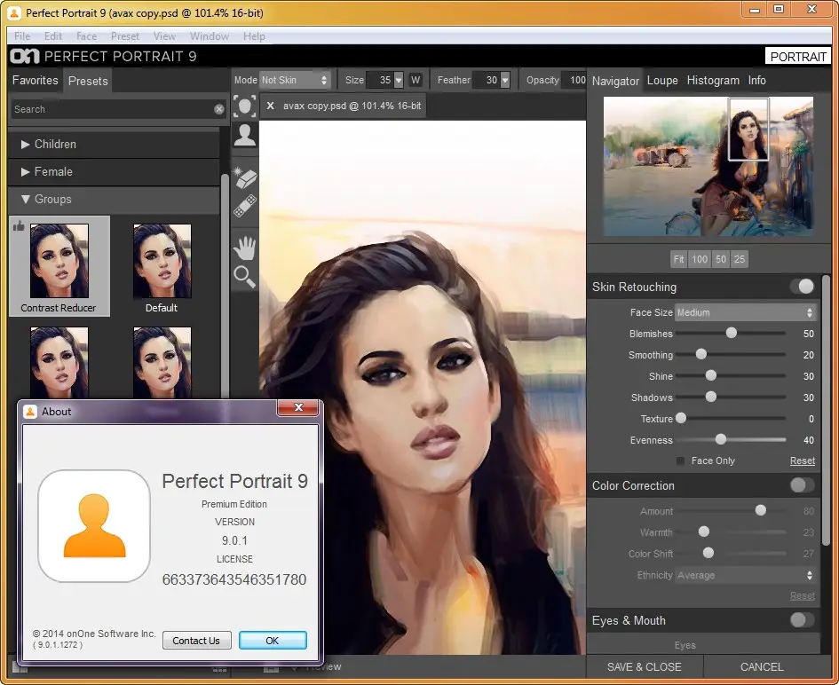Select the face selection tool with corner brackets
Screen dimensions: 839x685
tap(244, 106)
